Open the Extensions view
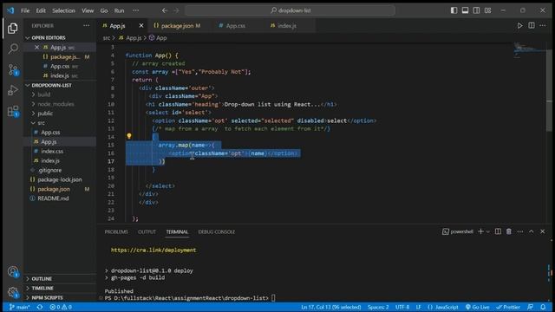The width and height of the screenshot is (555, 312). 13,111
